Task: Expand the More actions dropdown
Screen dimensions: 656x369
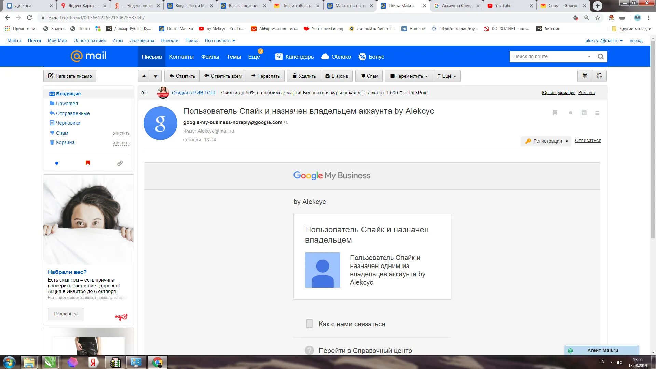Action: [445, 76]
